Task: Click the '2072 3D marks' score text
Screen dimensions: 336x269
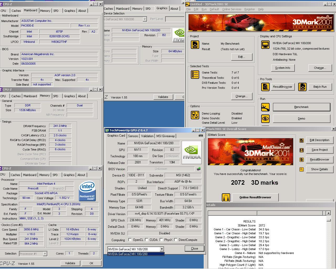Action: click(254, 183)
